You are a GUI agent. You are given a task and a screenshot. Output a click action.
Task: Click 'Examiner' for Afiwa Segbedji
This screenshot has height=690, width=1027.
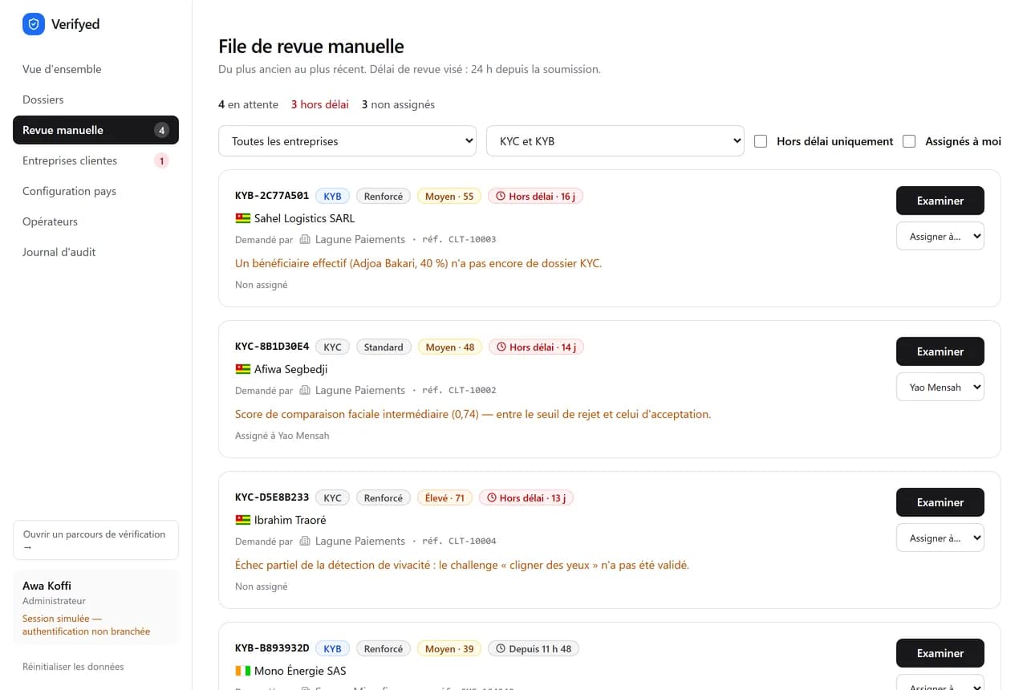tap(940, 351)
